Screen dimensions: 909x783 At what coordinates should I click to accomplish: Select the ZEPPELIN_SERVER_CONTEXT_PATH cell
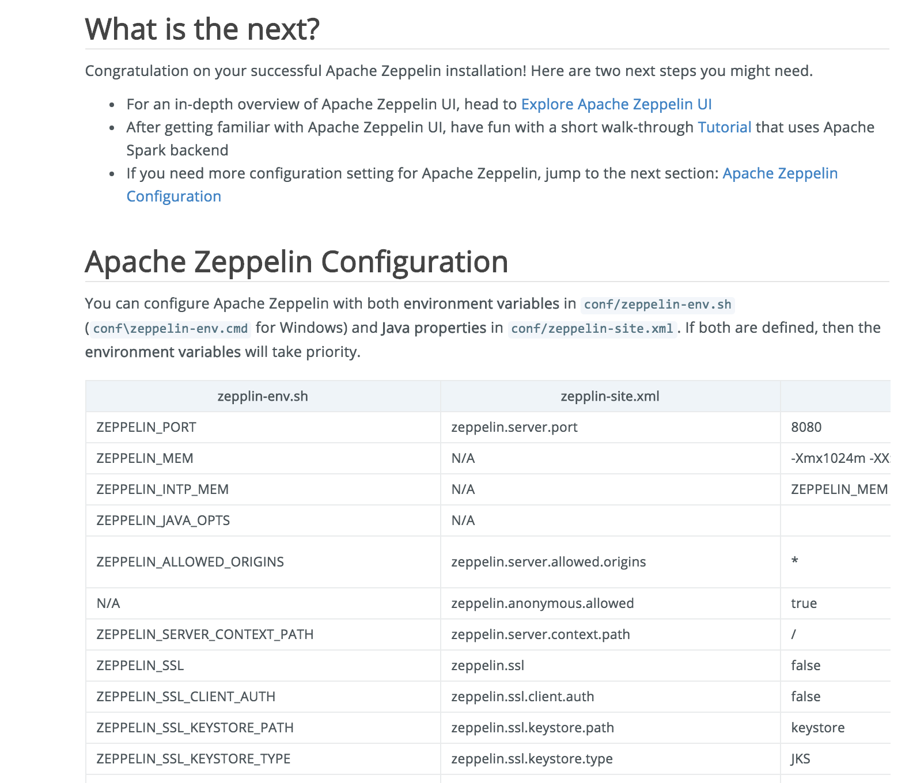205,634
